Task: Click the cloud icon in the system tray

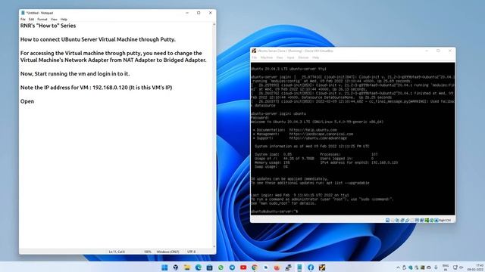Action: click(x=429, y=267)
